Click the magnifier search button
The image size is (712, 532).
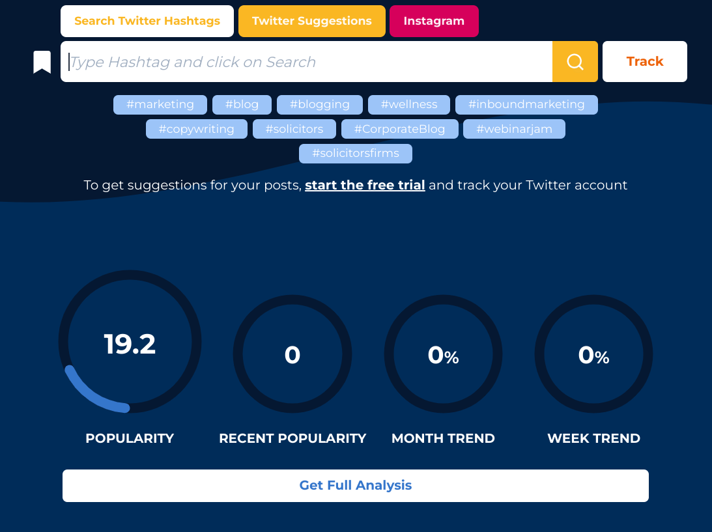[575, 62]
